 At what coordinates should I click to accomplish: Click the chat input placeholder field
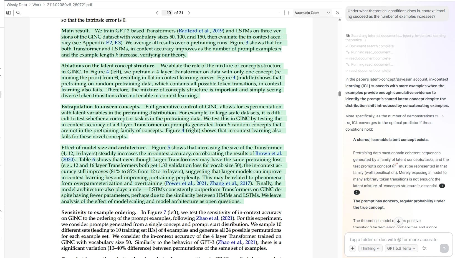point(393,239)
